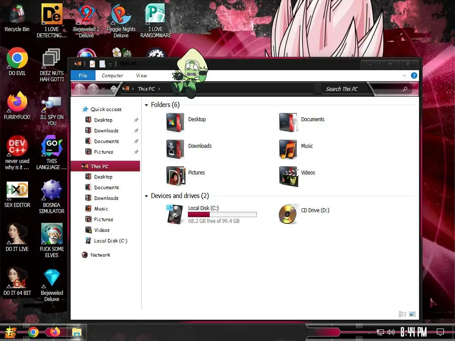The height and width of the screenshot is (341, 455).
Task: Launch the GoLand THIS LANGUAGE shortcut
Action: (52, 153)
